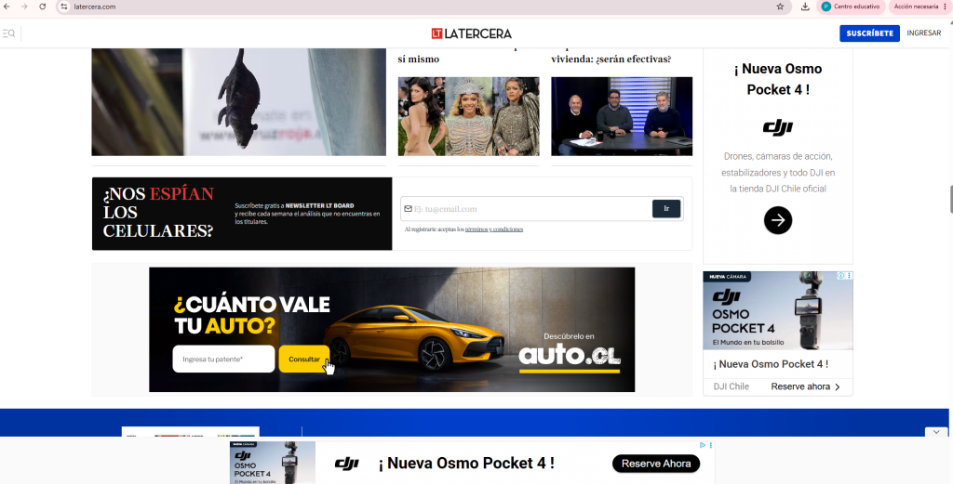Click the Osmo Pocket 4 camera ad image
Viewport: 953px width, 484px height.
click(x=778, y=310)
